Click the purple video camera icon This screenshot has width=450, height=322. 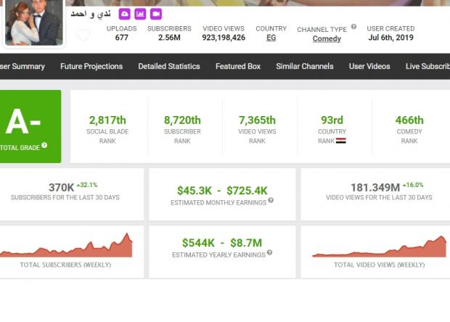[x=156, y=14]
